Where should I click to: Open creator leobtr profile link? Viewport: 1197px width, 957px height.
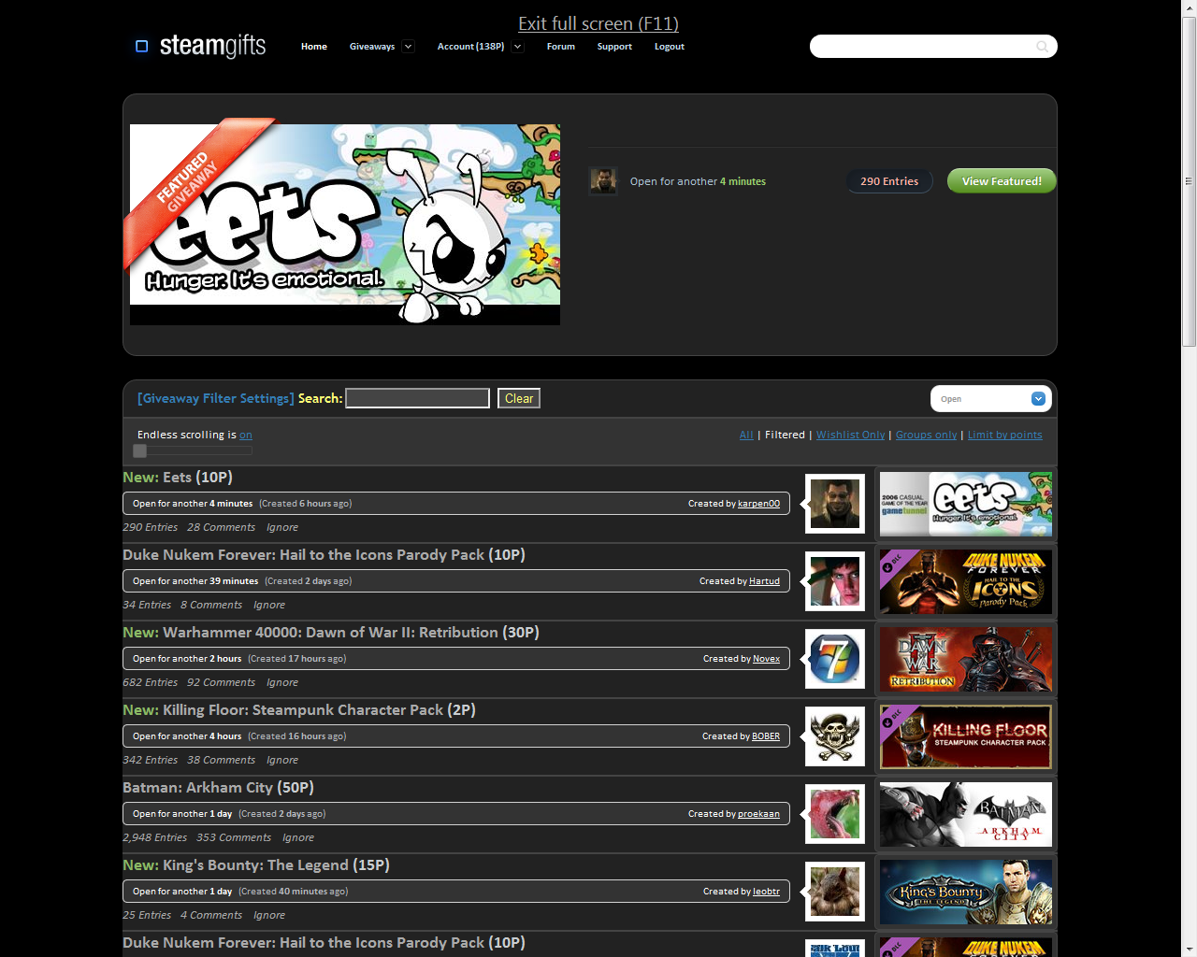pos(766,892)
